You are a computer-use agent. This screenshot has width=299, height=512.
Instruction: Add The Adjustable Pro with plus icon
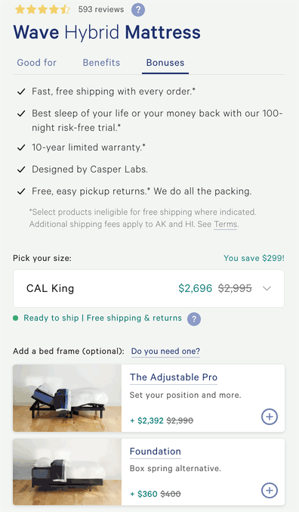270,417
